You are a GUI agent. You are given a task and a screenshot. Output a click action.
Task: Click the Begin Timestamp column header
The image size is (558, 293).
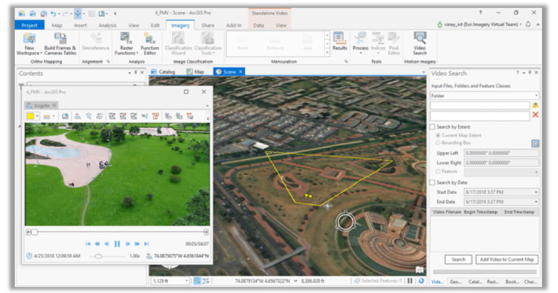(x=481, y=212)
